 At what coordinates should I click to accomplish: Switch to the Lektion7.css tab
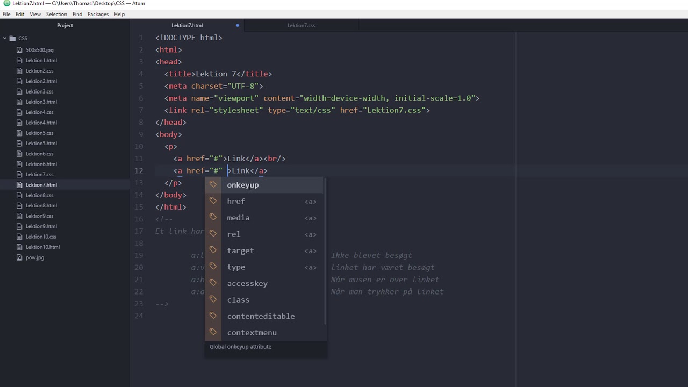click(301, 25)
